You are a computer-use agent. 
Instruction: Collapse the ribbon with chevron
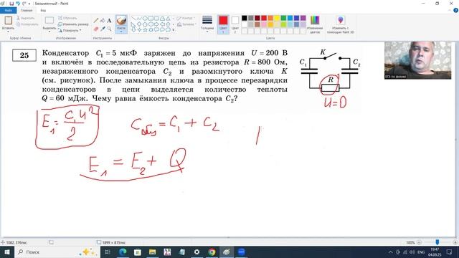tap(450, 11)
